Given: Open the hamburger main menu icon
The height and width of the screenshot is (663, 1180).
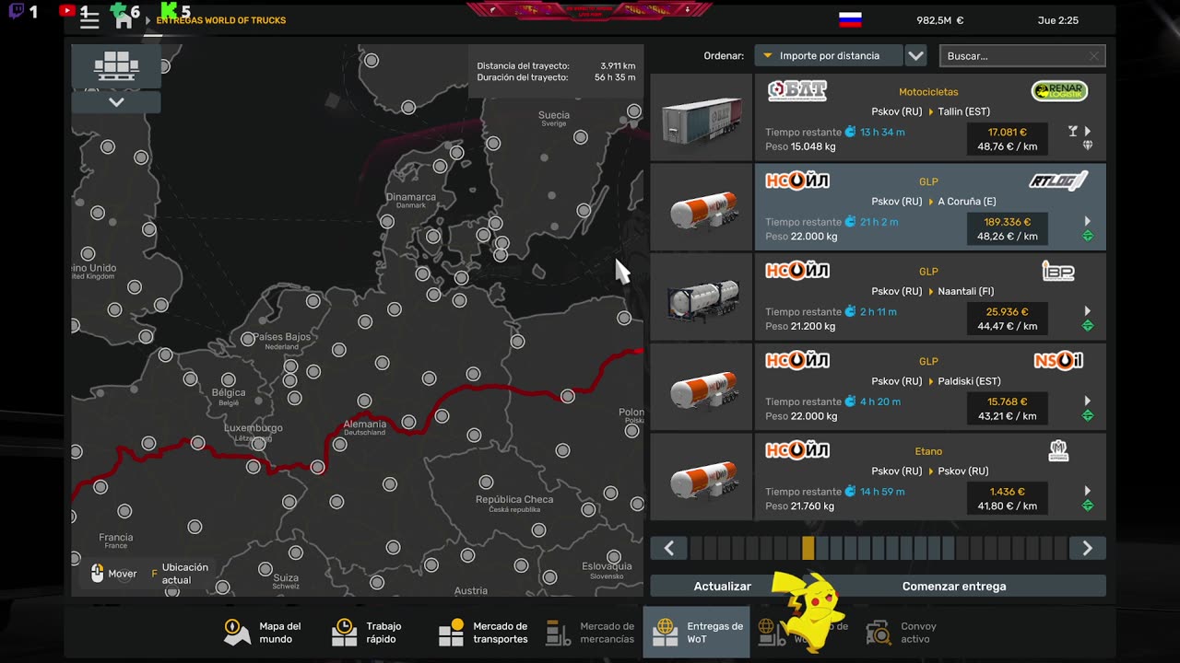Looking at the screenshot, I should coord(89,20).
